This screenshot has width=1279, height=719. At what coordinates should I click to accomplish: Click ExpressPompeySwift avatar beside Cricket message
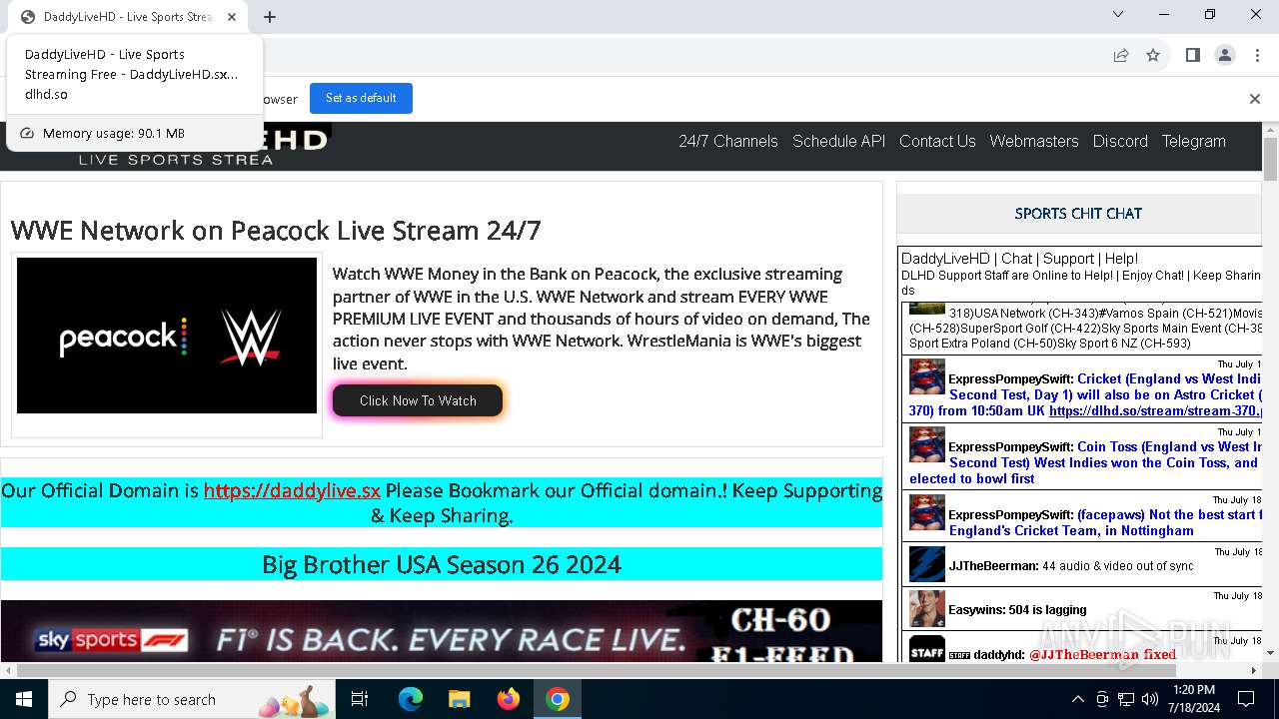coord(926,376)
